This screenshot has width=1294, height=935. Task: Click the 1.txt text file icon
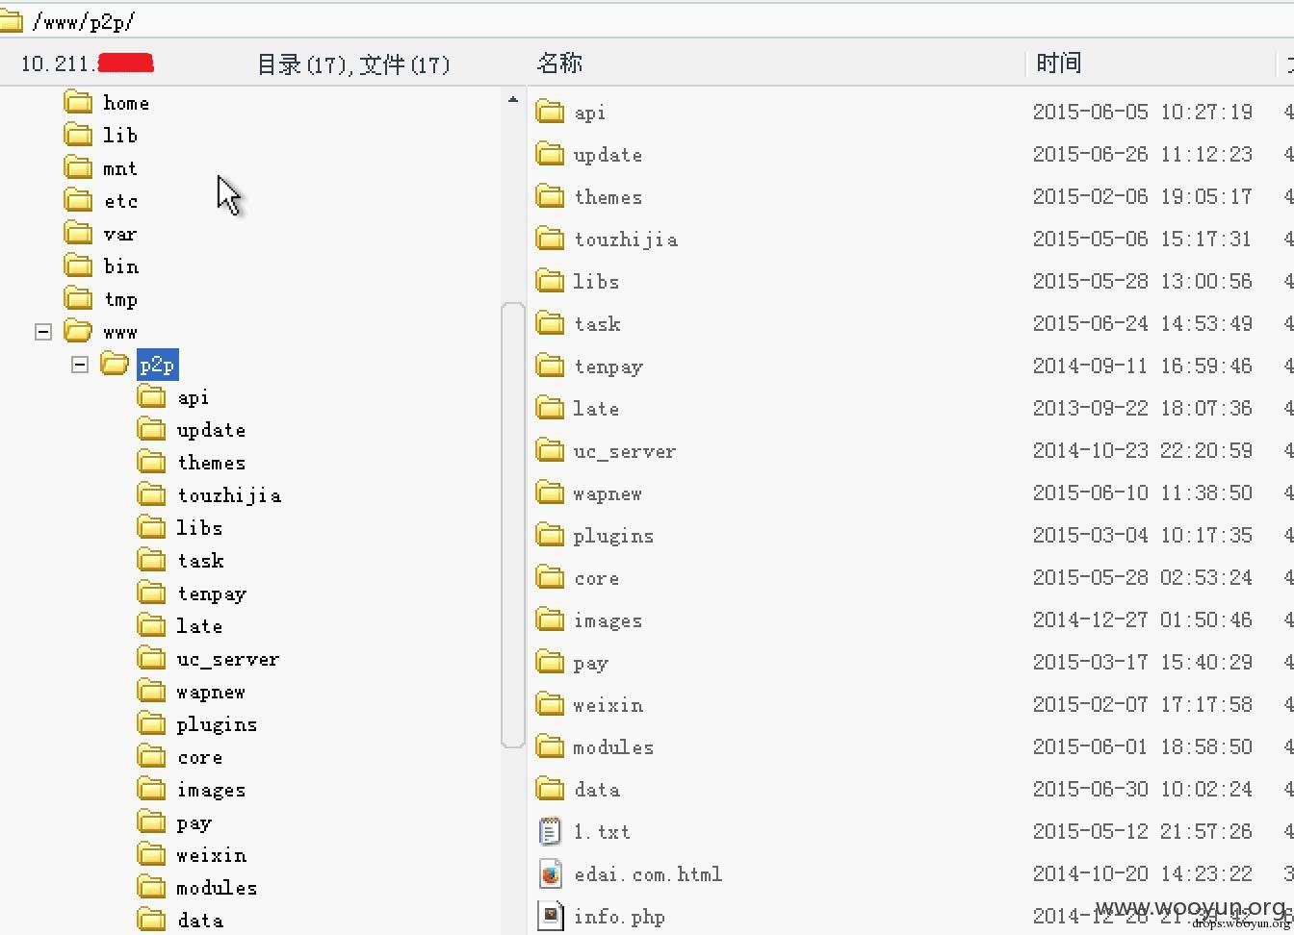[x=550, y=831]
